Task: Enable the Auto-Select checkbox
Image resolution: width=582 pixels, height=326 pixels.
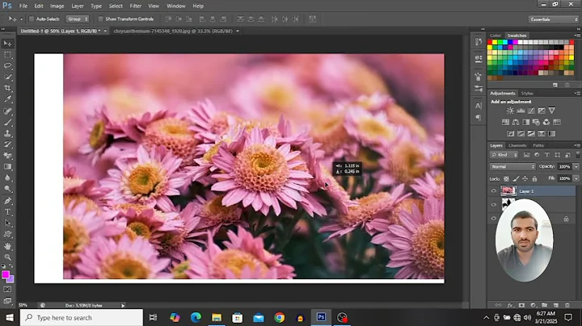Action: point(32,19)
